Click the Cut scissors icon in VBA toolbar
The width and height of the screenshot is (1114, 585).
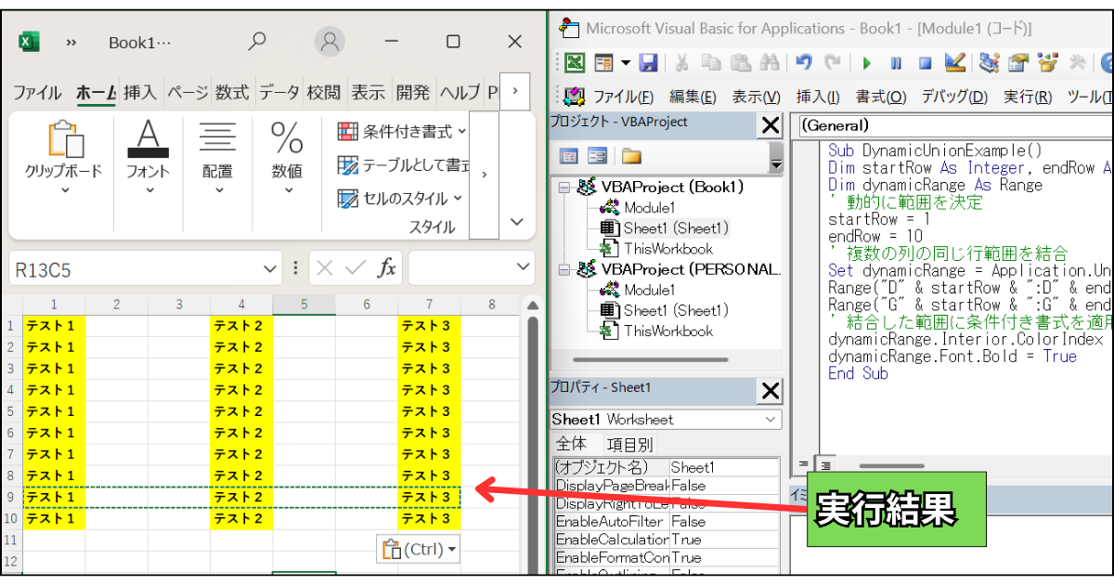[681, 63]
